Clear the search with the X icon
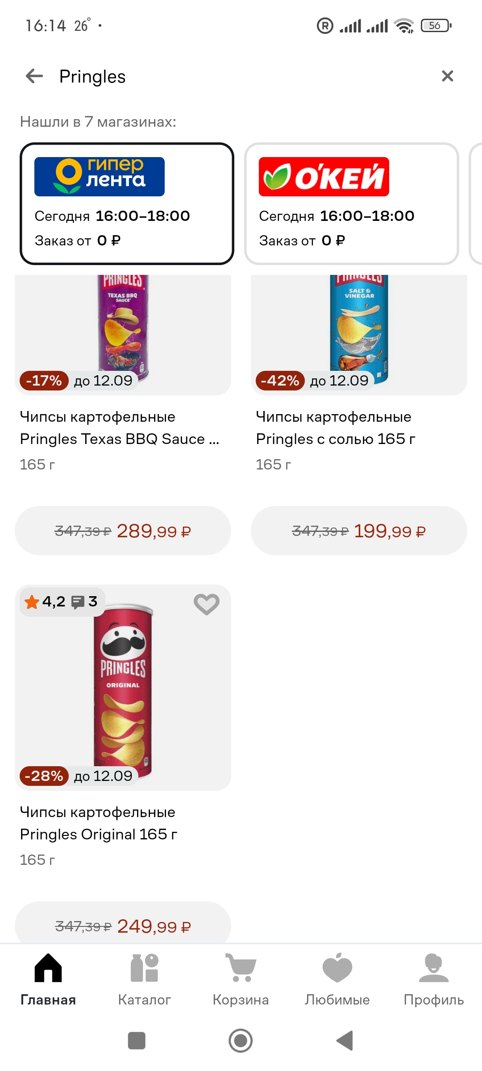Image resolution: width=482 pixels, height=1071 pixels. pyautogui.click(x=447, y=76)
